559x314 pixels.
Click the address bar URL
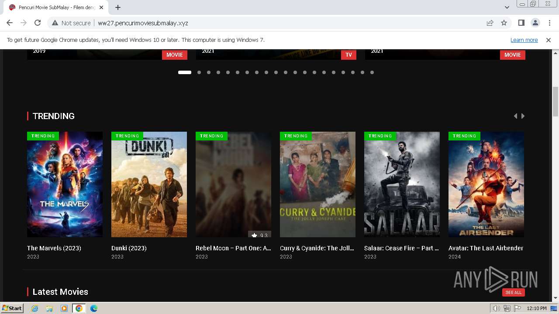click(143, 23)
